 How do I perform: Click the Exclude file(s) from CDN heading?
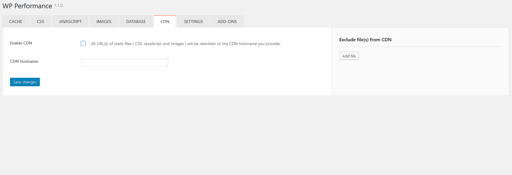365,39
